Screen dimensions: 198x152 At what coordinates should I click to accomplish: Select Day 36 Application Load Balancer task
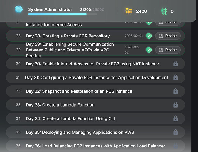95,146
